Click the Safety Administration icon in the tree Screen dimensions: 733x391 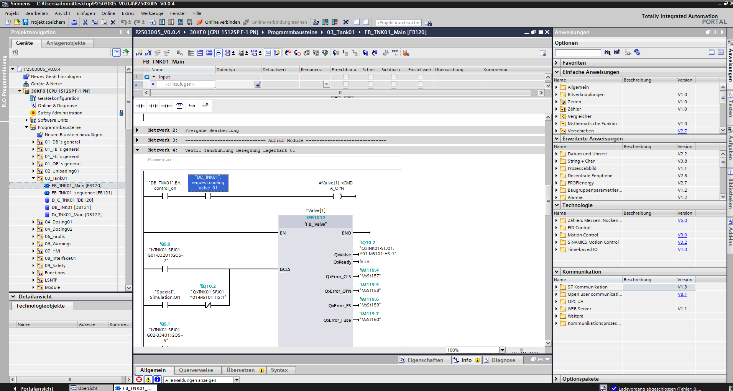point(33,112)
